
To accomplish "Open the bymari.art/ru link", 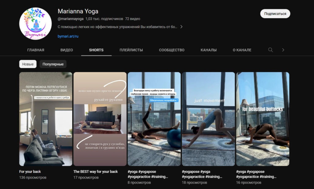I will pyautogui.click(x=68, y=36).
